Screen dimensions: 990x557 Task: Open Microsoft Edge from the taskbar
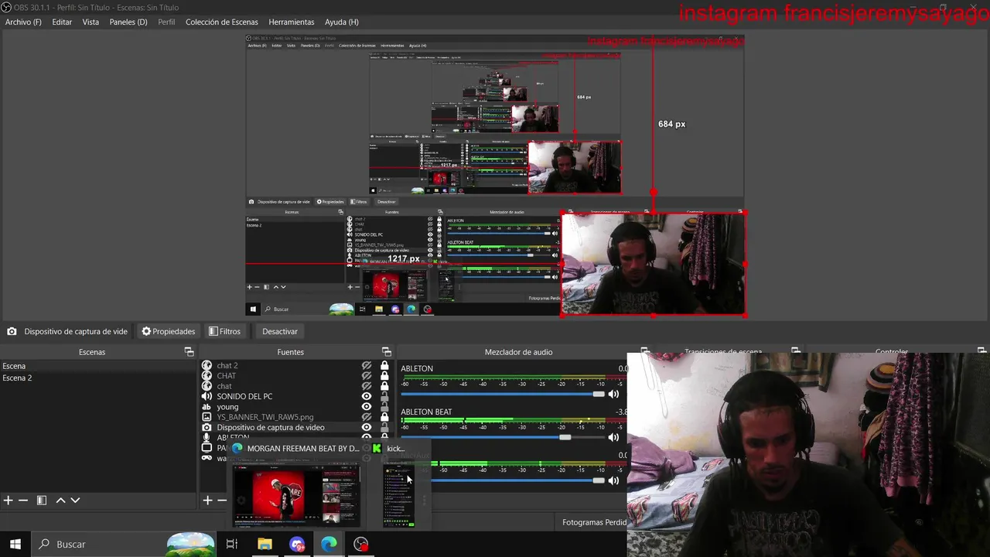pos(329,544)
